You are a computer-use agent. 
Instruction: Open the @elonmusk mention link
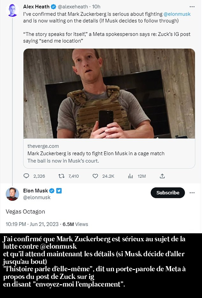177,14
